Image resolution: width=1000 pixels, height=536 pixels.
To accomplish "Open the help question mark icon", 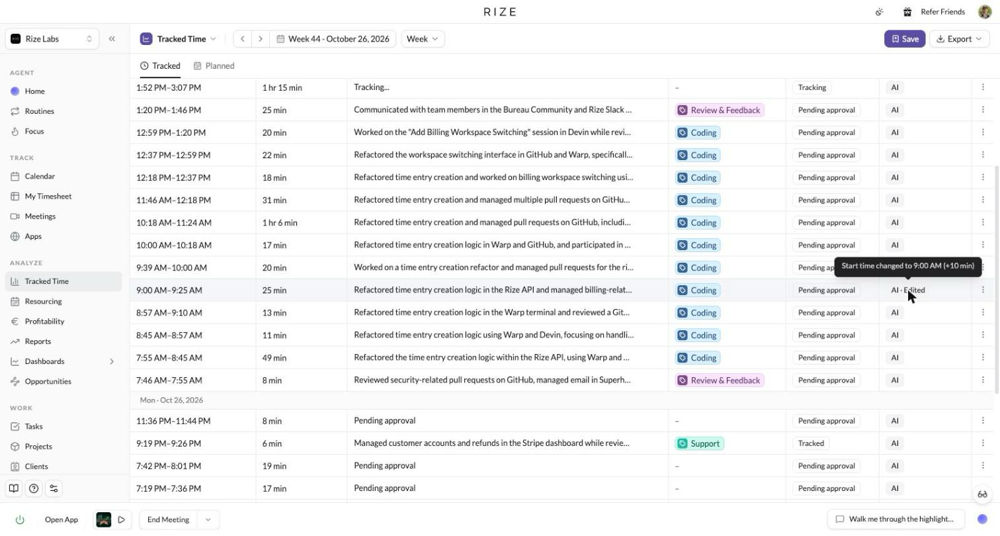I will click(34, 489).
